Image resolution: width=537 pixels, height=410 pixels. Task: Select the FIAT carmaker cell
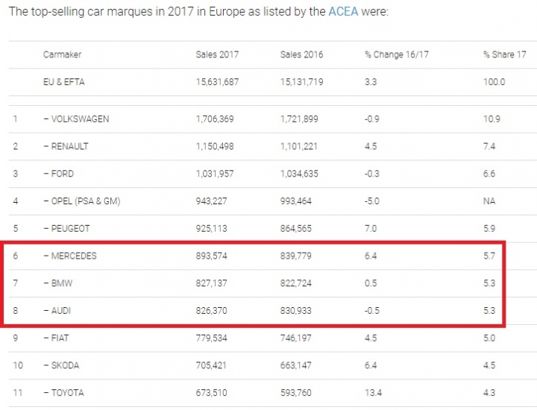(56, 338)
